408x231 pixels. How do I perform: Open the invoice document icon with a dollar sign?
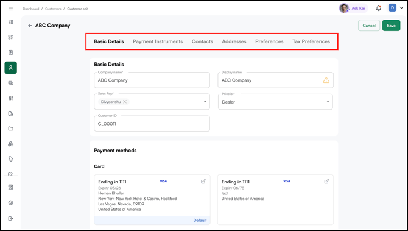(11, 52)
